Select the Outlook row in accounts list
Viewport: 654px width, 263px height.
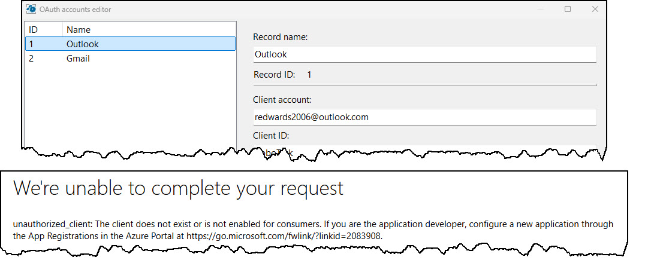point(130,44)
